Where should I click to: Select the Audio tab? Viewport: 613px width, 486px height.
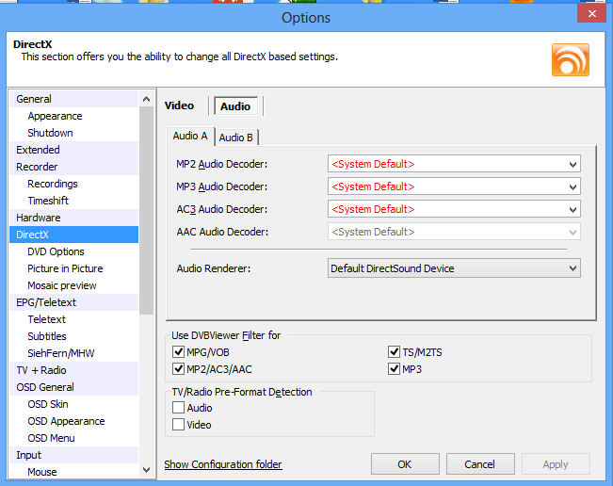click(235, 105)
